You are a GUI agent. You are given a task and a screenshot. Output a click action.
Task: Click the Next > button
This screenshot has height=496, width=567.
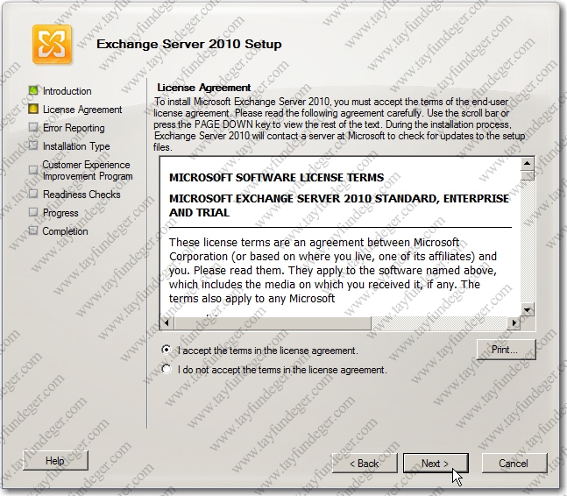436,463
